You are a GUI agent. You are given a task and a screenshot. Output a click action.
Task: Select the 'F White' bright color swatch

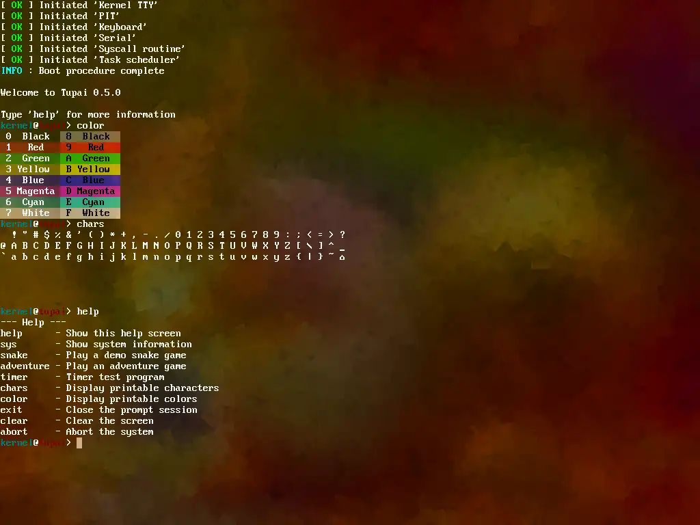pyautogui.click(x=90, y=213)
